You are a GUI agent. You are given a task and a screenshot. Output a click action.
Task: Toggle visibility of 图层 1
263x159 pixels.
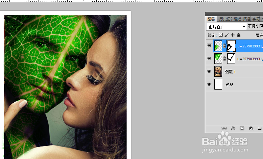click(x=209, y=71)
